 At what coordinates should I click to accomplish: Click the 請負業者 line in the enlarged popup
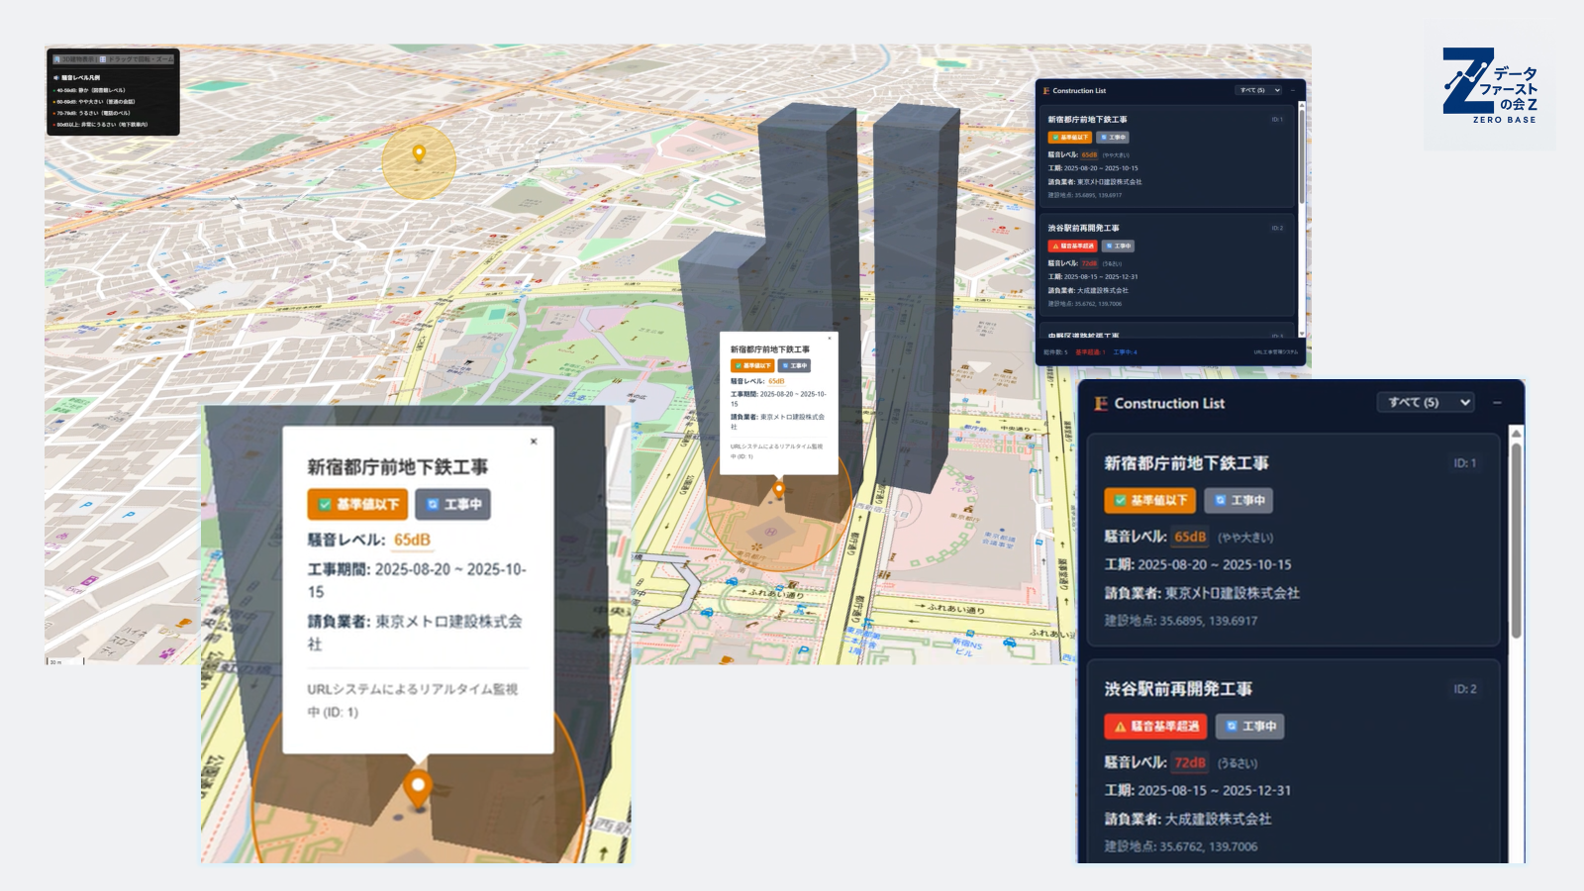[x=415, y=633]
